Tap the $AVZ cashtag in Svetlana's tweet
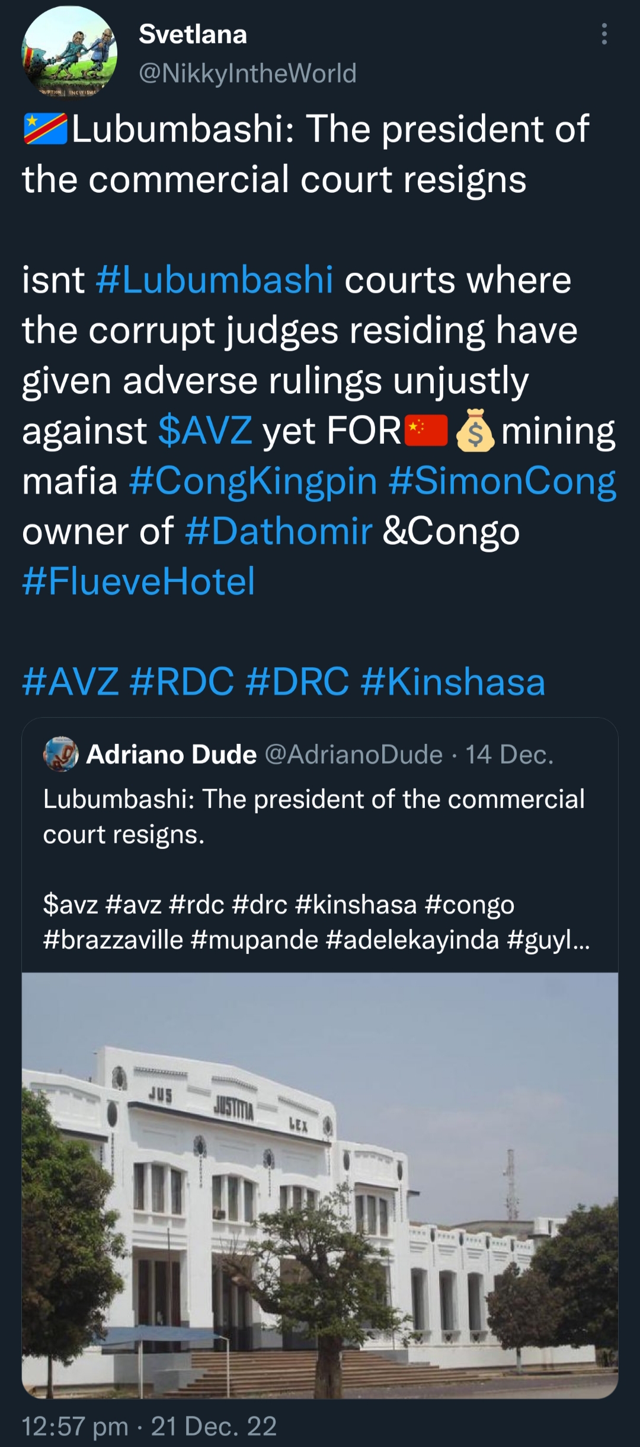This screenshot has width=640, height=1447. tap(205, 431)
